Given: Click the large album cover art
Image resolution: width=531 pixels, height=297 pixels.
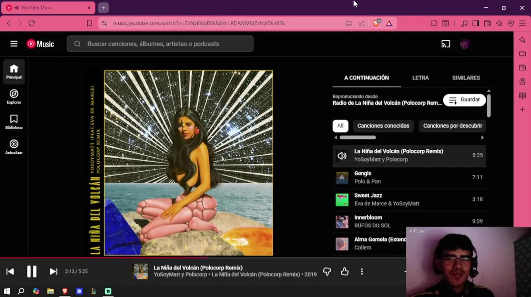Looking at the screenshot, I should point(188,163).
